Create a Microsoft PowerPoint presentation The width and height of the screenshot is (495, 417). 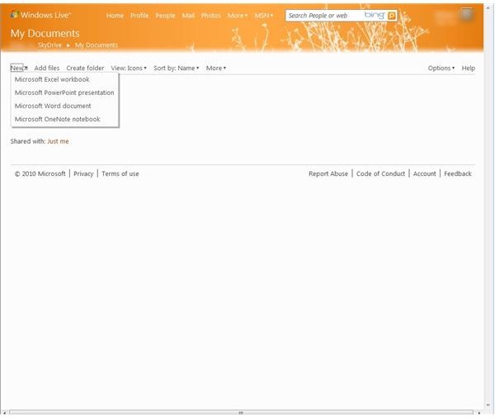[64, 92]
